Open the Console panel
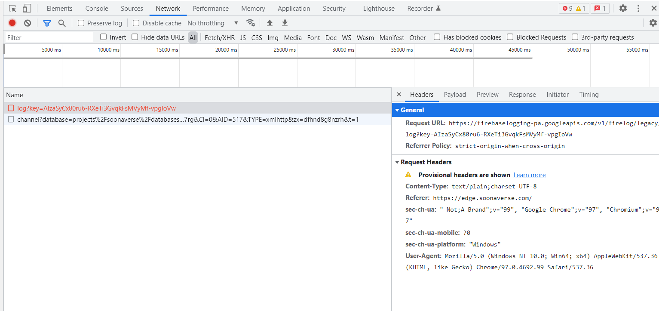659x311 pixels. coord(96,8)
